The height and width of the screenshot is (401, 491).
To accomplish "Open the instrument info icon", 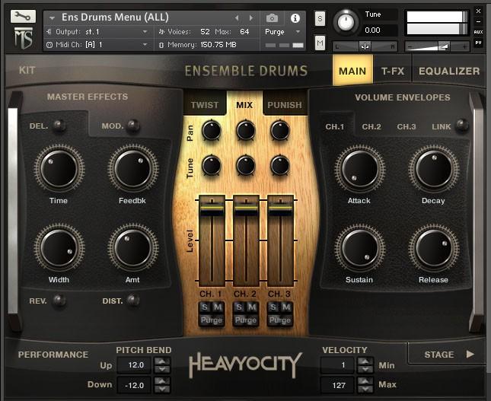I will pos(295,18).
